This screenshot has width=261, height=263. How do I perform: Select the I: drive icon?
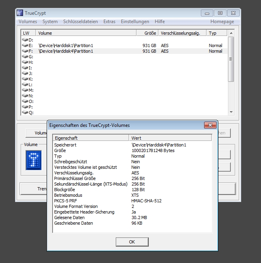(x=25, y=67)
